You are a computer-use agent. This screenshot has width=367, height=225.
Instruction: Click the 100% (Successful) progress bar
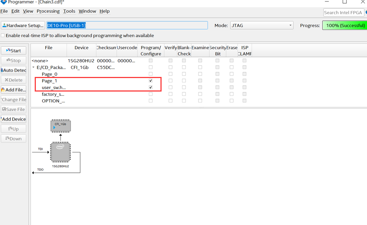(345, 26)
